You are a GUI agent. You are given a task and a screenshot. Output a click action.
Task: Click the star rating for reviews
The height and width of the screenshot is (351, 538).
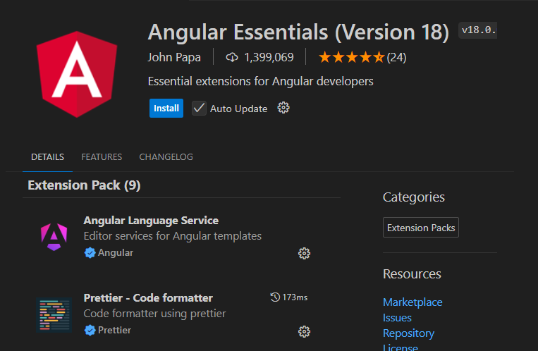[x=351, y=57]
